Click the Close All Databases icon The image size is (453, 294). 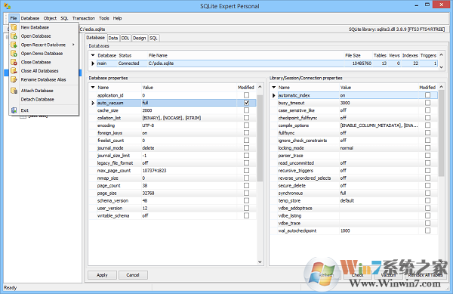tap(14, 70)
